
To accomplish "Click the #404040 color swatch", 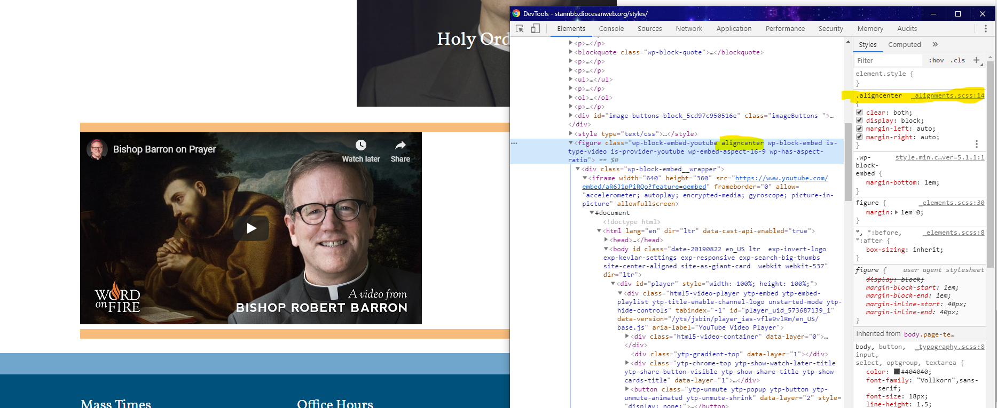I will click(x=897, y=372).
